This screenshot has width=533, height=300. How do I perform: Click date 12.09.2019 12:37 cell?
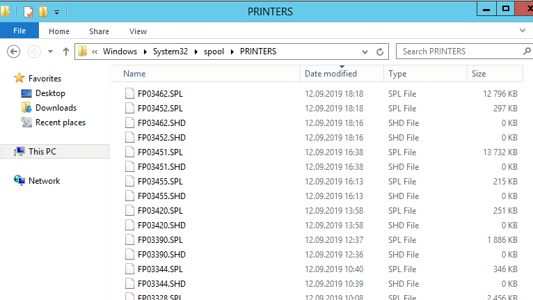[x=334, y=240]
